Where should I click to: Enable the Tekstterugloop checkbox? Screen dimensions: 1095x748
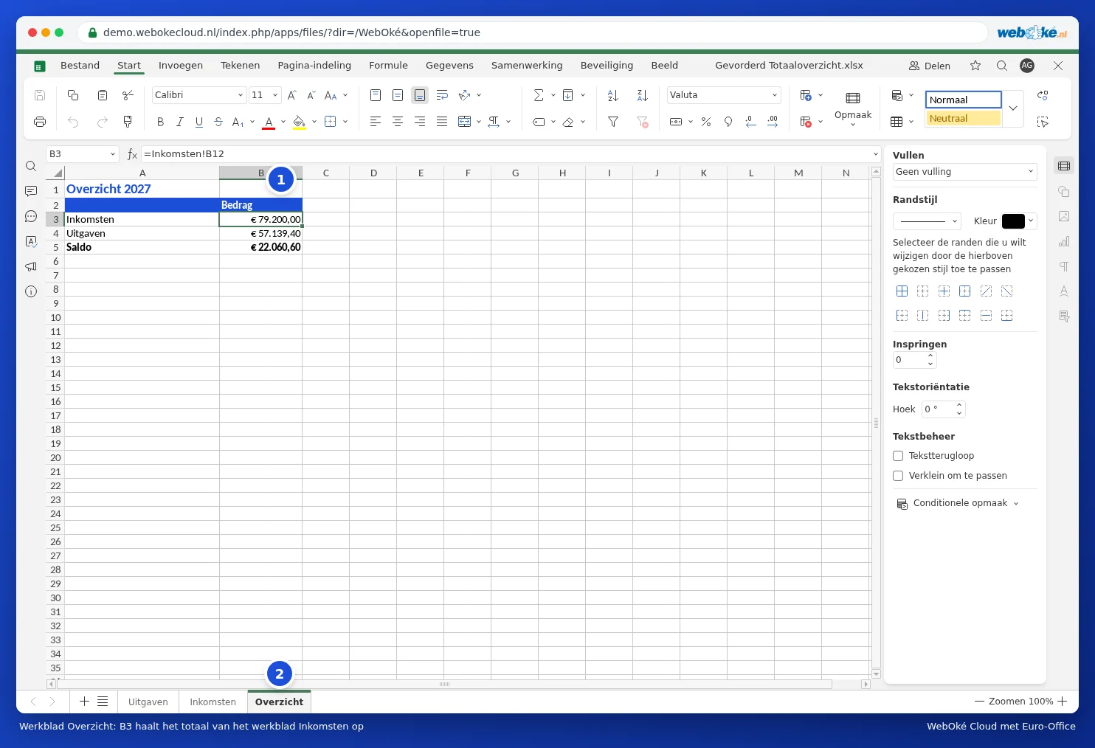click(x=898, y=456)
